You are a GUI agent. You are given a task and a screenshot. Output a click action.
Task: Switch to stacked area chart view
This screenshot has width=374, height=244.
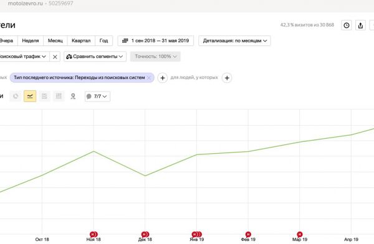(44, 96)
